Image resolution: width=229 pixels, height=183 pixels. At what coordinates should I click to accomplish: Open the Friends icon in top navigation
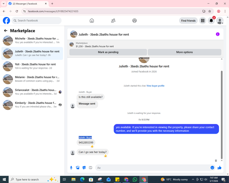[x=113, y=21]
